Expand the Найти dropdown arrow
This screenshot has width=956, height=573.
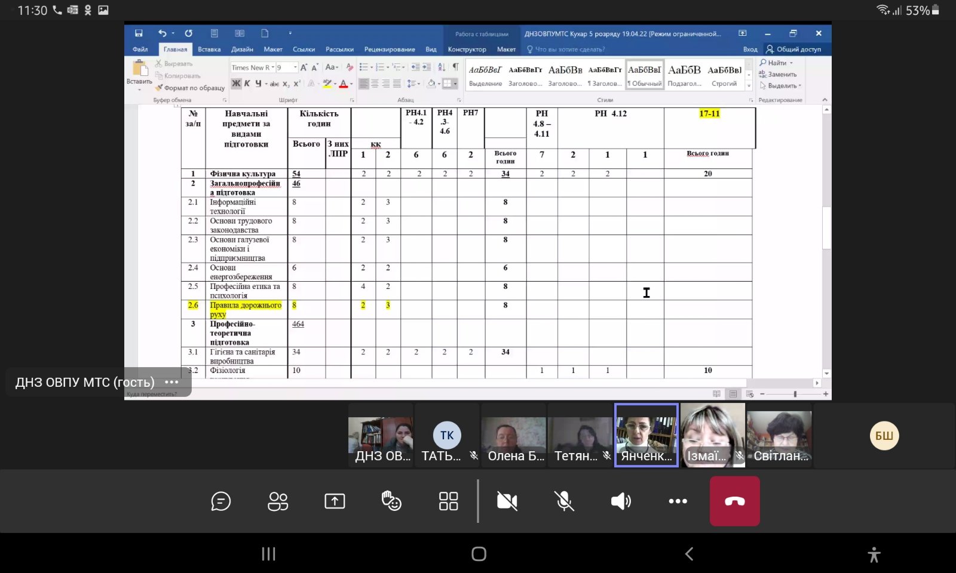click(x=792, y=63)
